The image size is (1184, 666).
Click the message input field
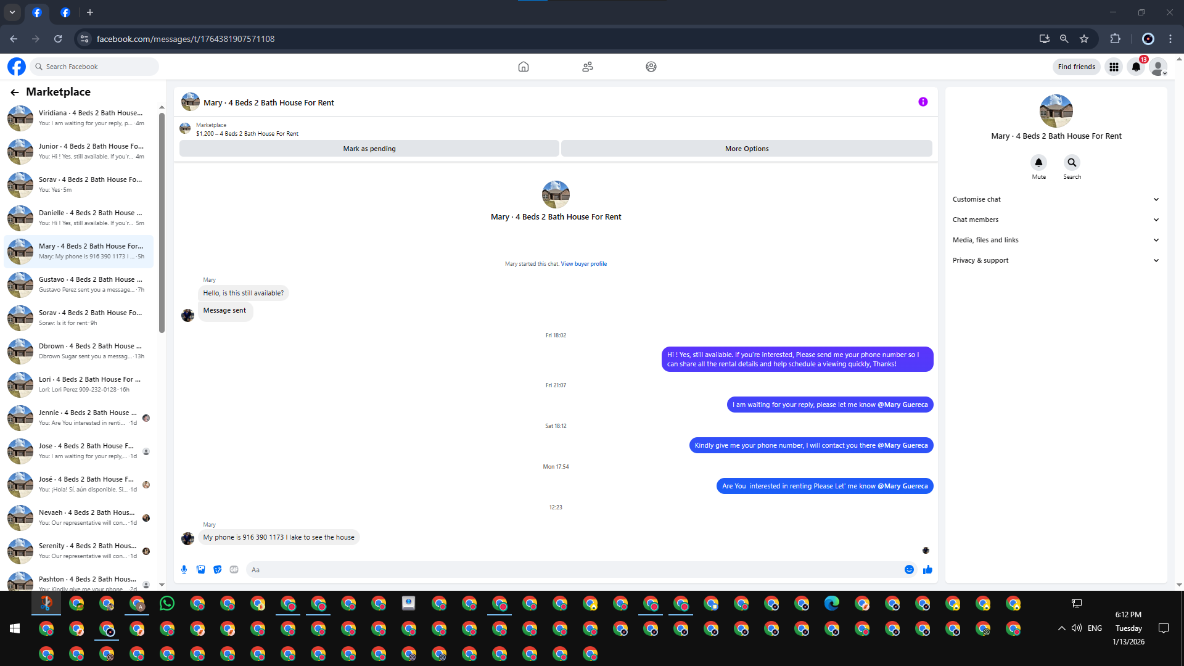point(573,570)
